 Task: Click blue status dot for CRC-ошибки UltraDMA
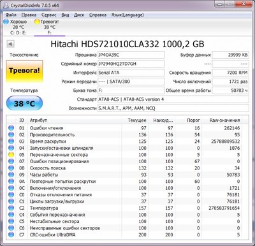(11, 235)
